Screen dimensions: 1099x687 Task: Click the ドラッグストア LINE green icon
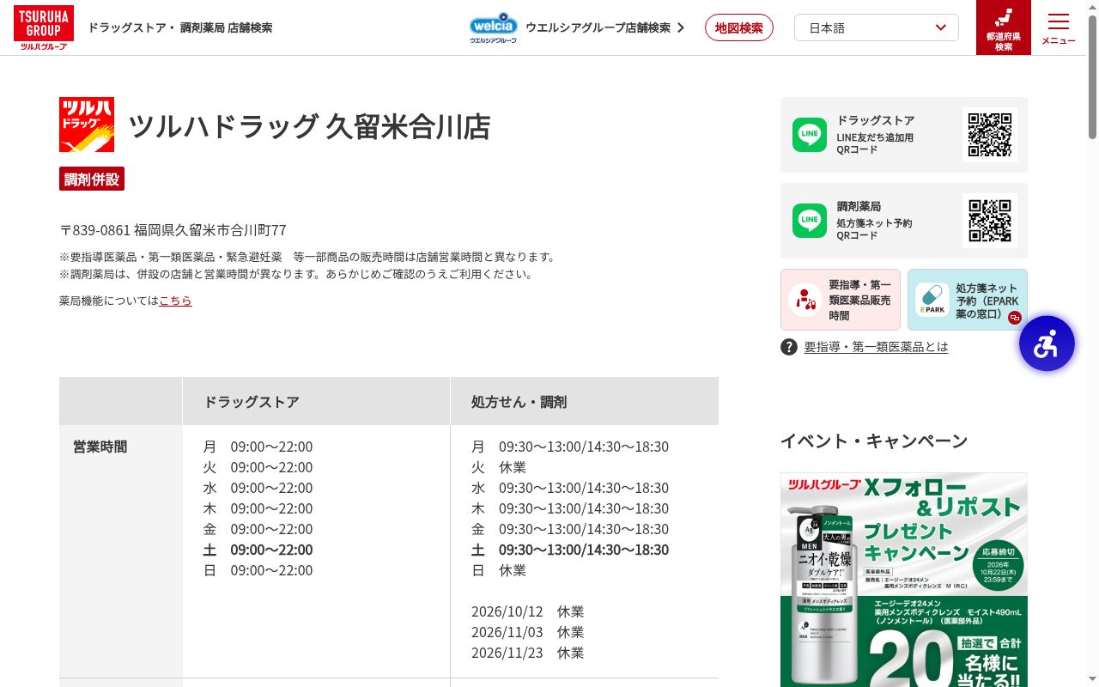click(810, 135)
